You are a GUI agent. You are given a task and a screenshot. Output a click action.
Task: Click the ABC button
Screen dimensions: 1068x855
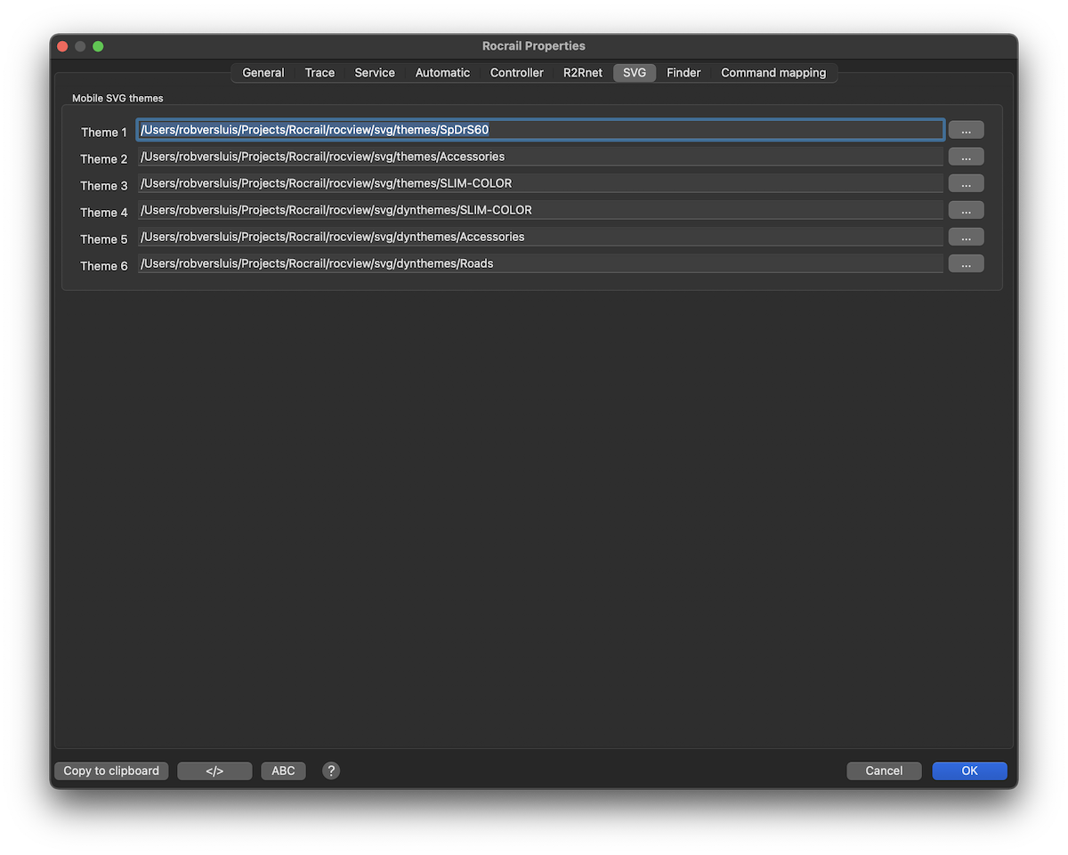(283, 770)
